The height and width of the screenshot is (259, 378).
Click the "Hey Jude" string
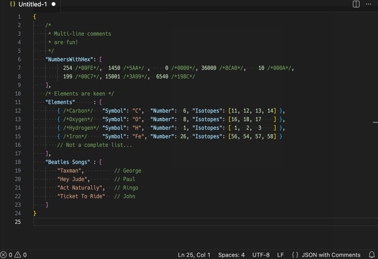click(72, 179)
